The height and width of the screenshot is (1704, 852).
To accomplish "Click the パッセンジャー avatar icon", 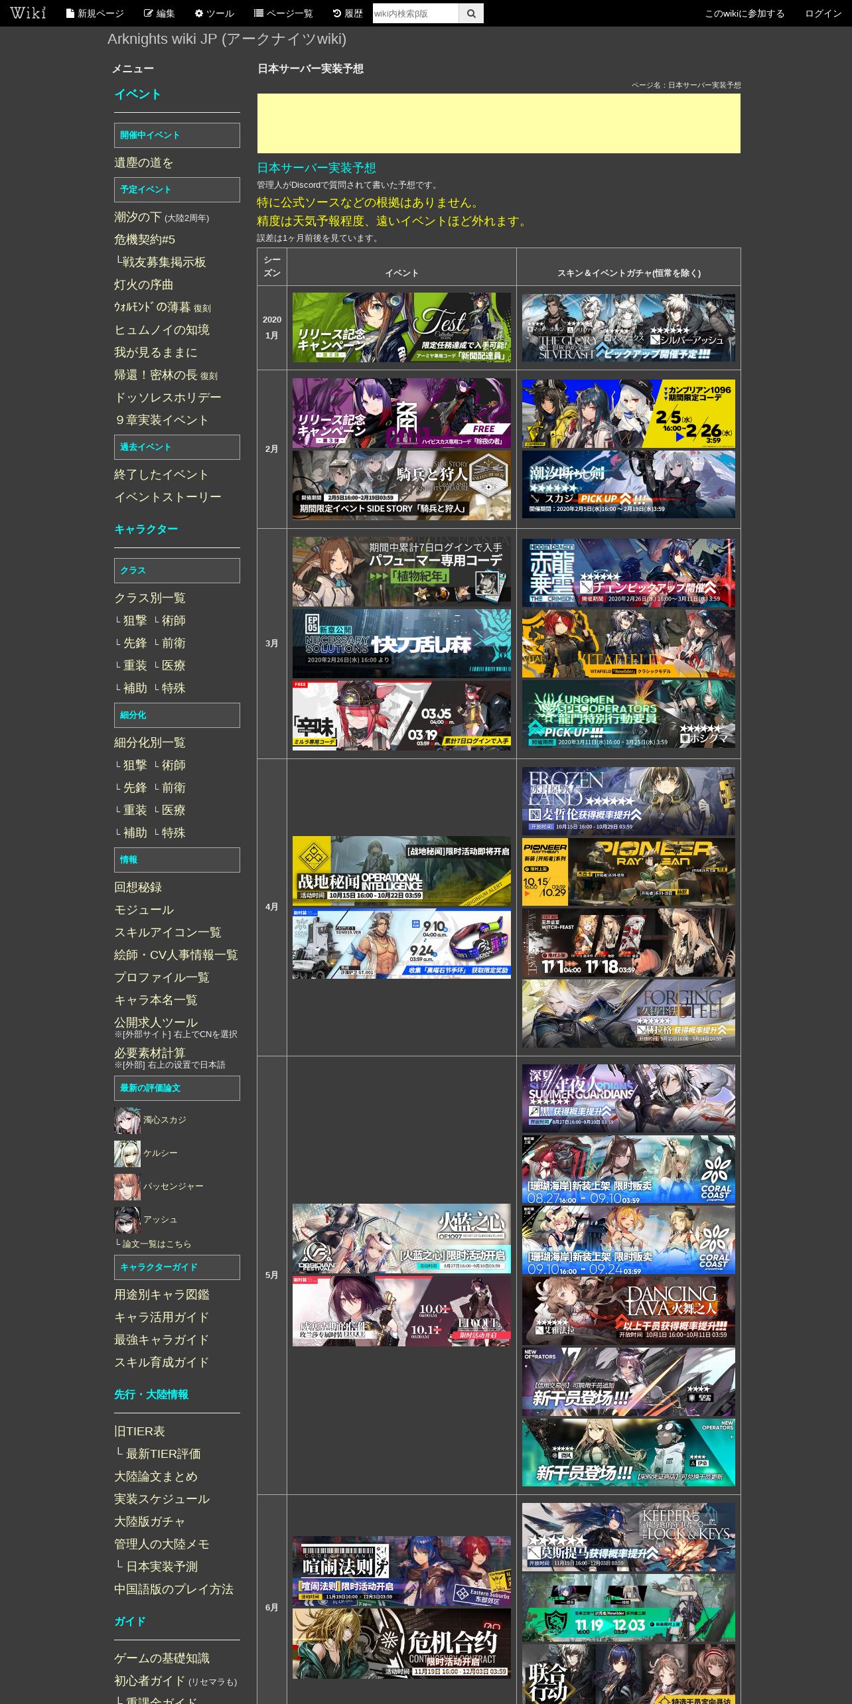I will coord(127,1186).
